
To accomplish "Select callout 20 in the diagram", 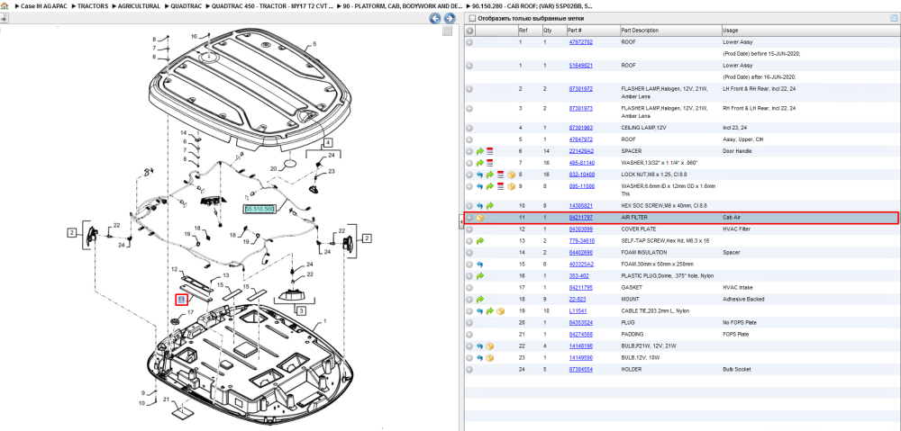I will click(x=274, y=169).
